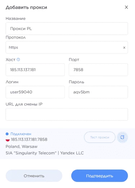Open the Хост help tooltip icon
Image resolution: width=135 pixels, height=188 pixels.
18,60
